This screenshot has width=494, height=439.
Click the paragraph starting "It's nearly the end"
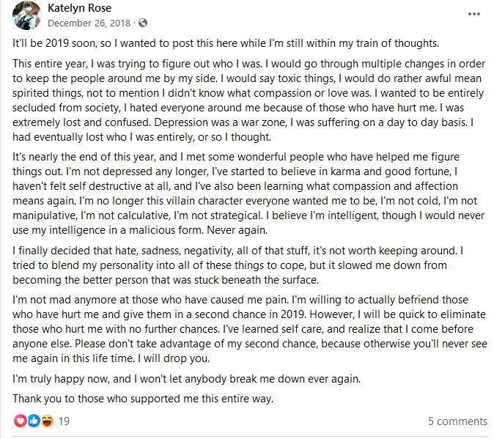point(248,193)
